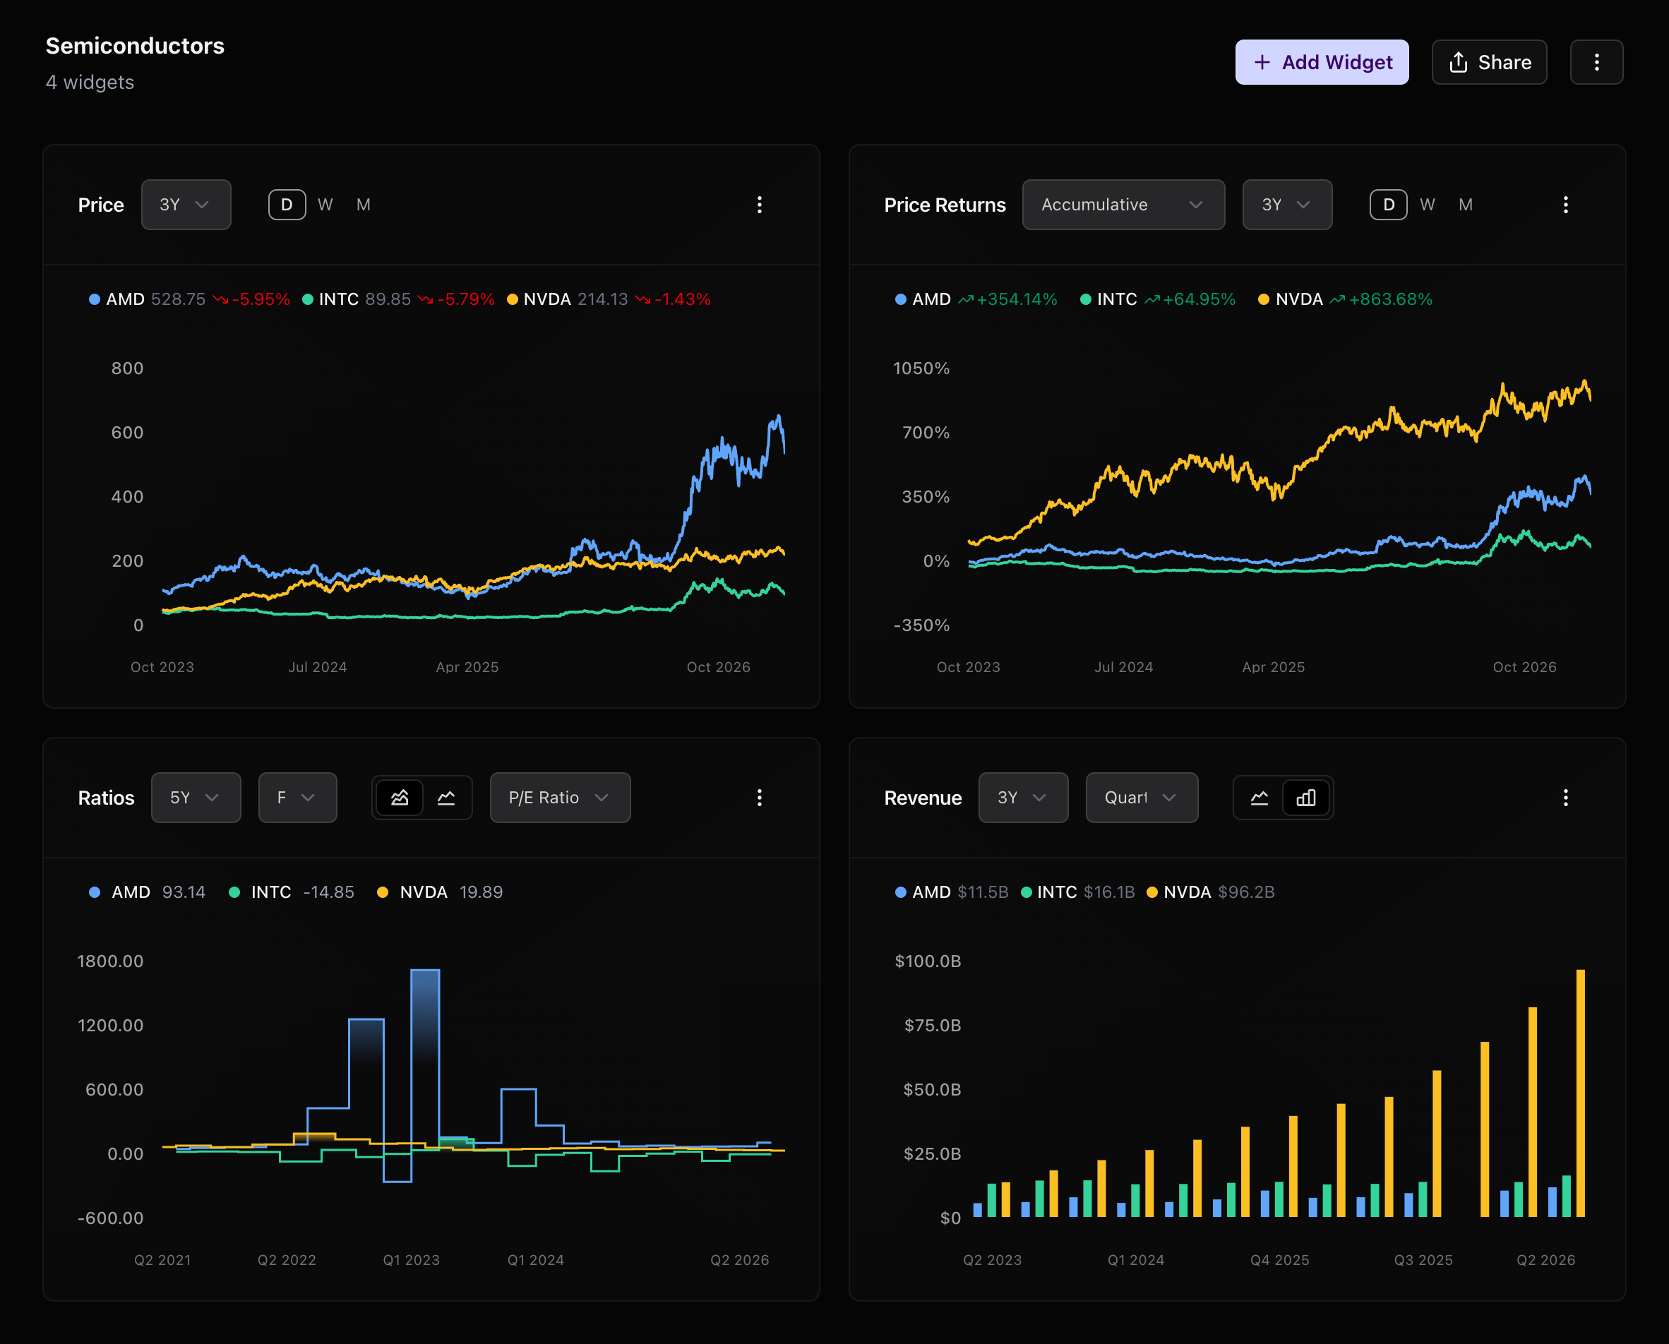Expand the Price Returns 3Y range dropdown
The image size is (1669, 1344).
(x=1286, y=205)
